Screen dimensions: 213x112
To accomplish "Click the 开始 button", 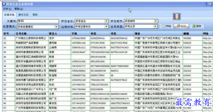I will [167, 26].
